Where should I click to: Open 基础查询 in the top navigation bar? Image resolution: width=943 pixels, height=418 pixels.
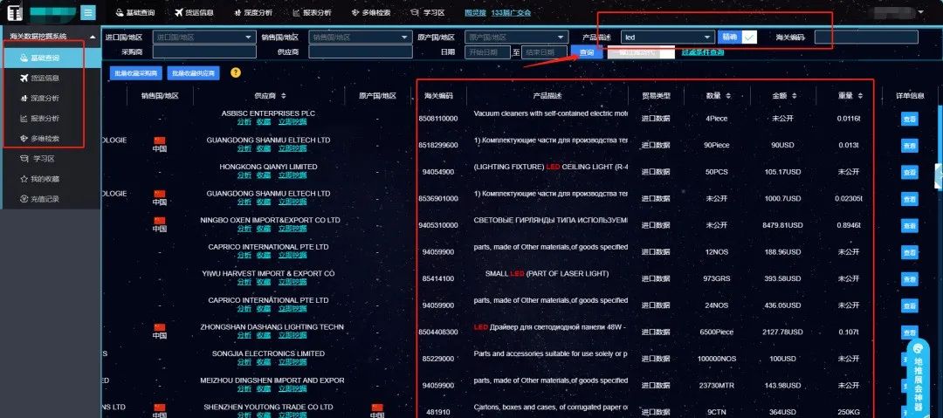click(135, 12)
